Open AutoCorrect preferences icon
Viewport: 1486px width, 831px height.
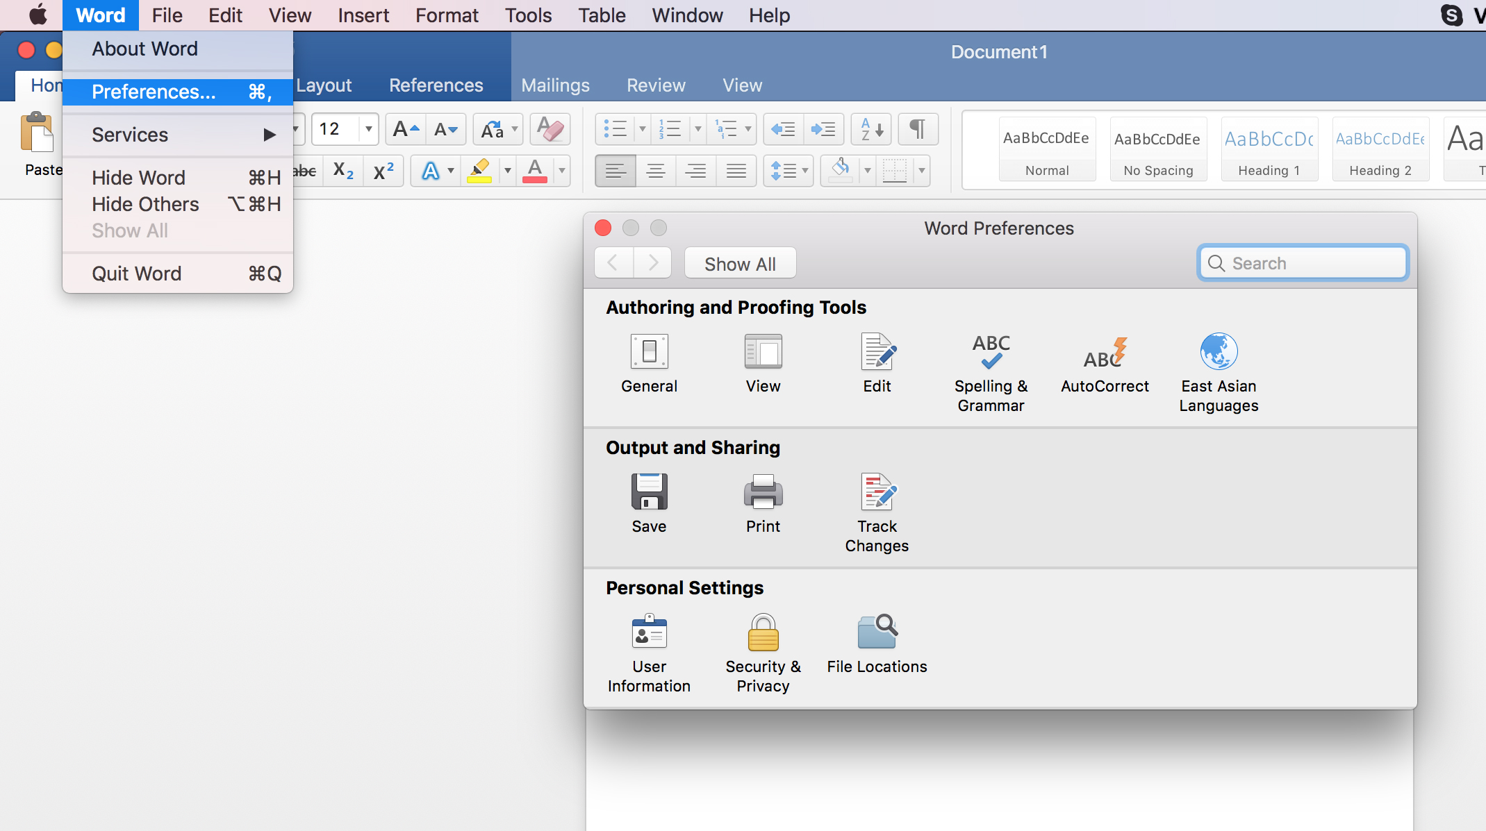coord(1105,353)
